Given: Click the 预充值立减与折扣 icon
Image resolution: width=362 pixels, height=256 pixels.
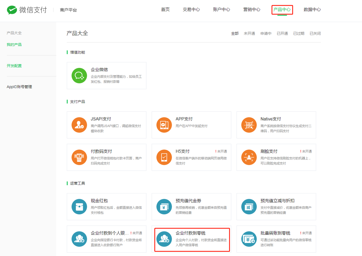Looking at the screenshot, I should (249, 207).
